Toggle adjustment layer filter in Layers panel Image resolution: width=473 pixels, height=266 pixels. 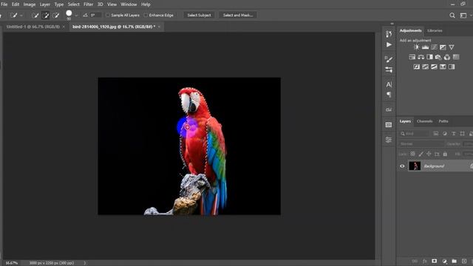pyautogui.click(x=445, y=134)
